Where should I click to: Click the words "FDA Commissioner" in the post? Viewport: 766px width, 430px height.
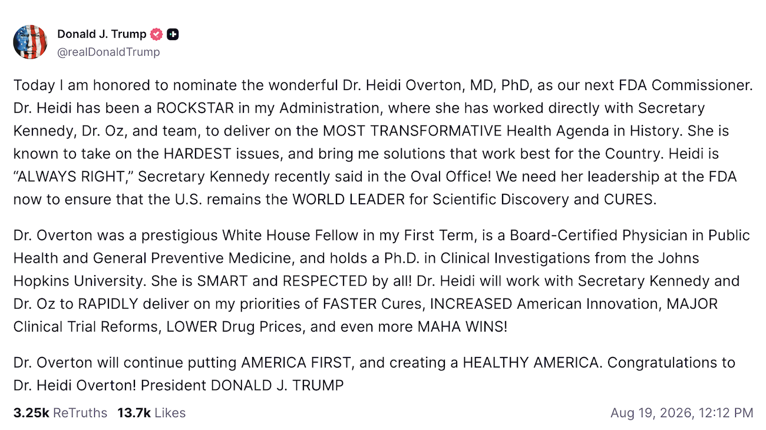[686, 85]
